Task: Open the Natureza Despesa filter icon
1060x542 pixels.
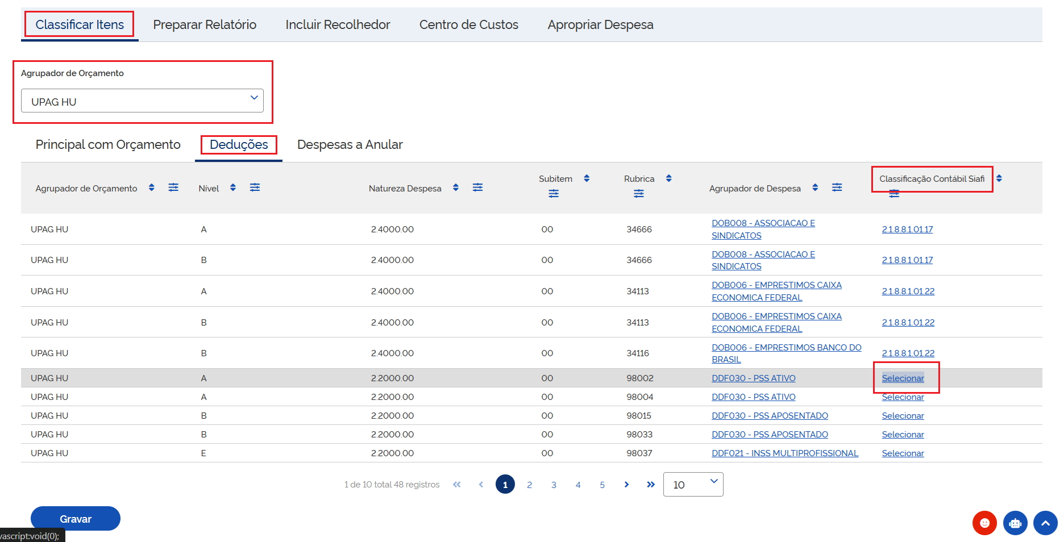Action: click(x=478, y=187)
